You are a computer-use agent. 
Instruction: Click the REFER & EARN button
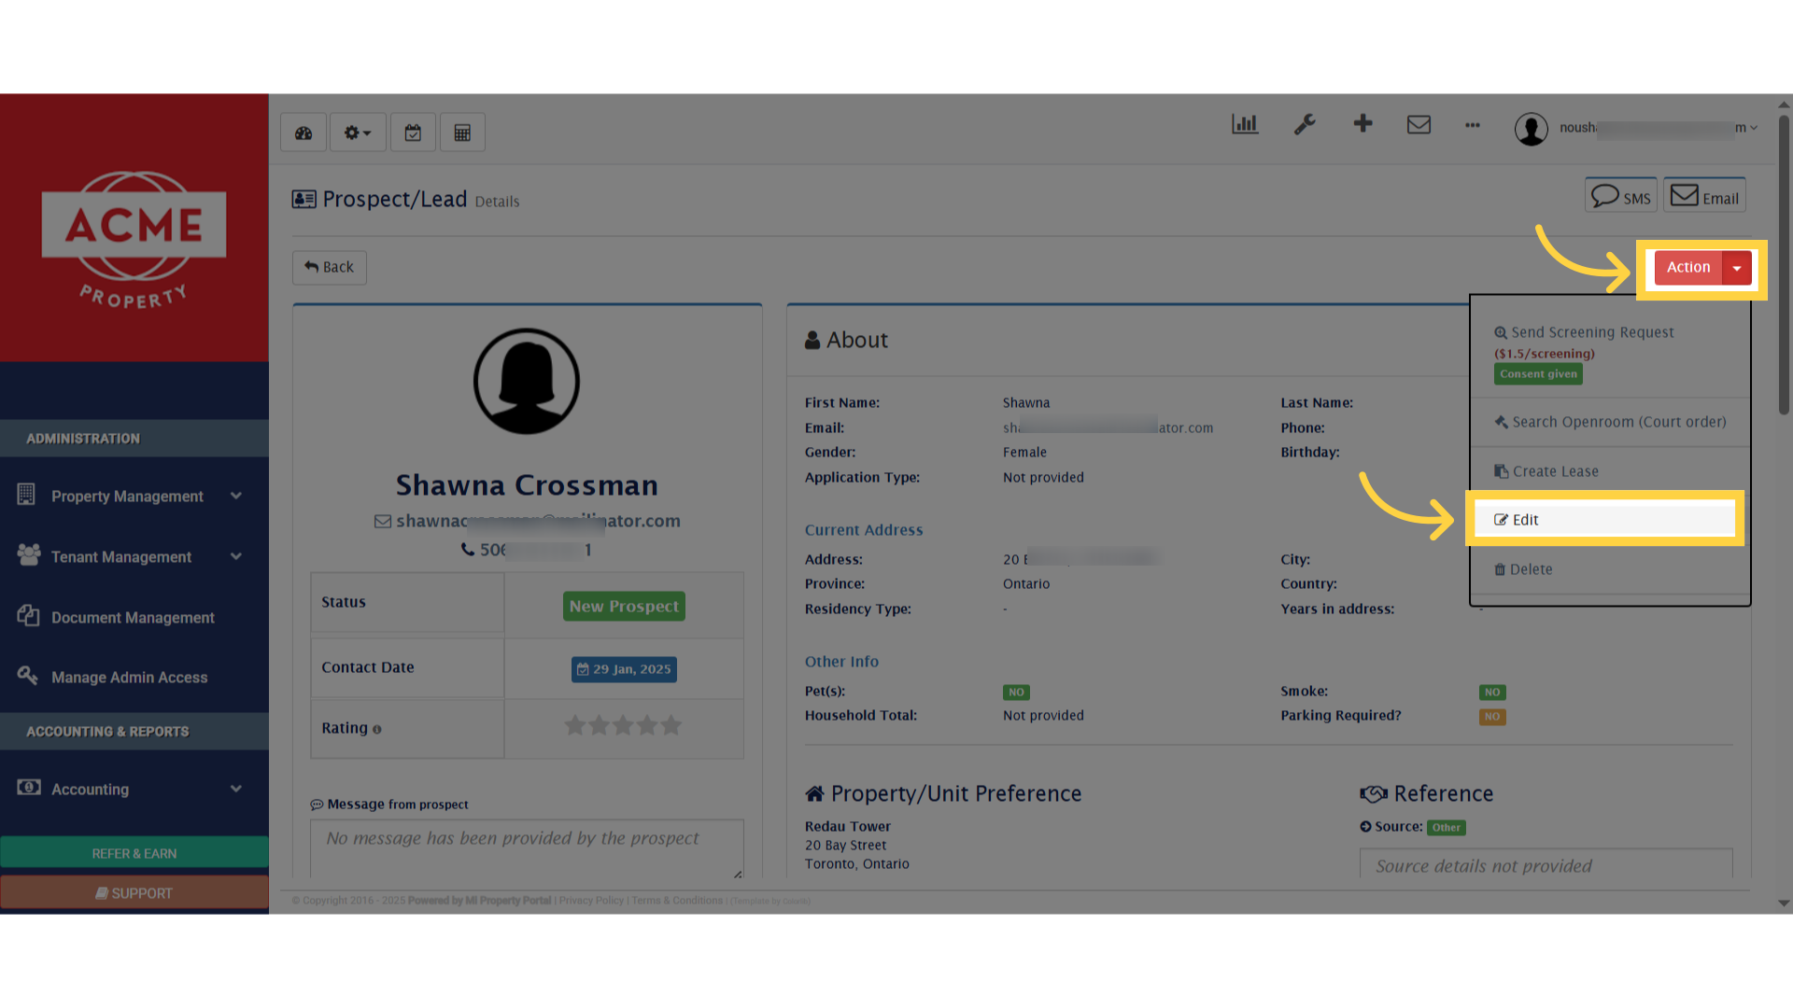point(134,853)
